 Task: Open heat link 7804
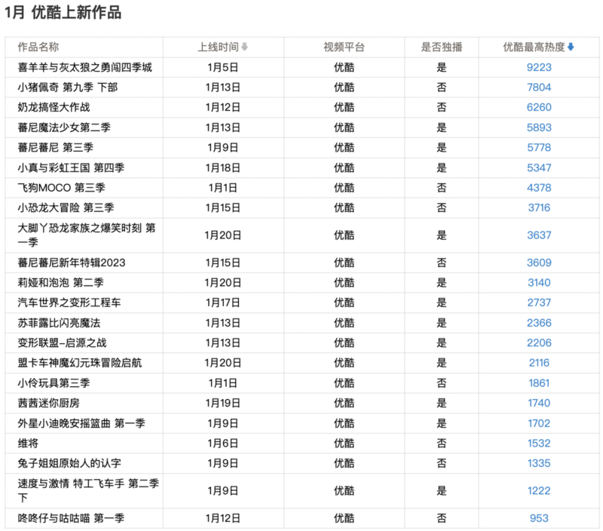tap(539, 87)
